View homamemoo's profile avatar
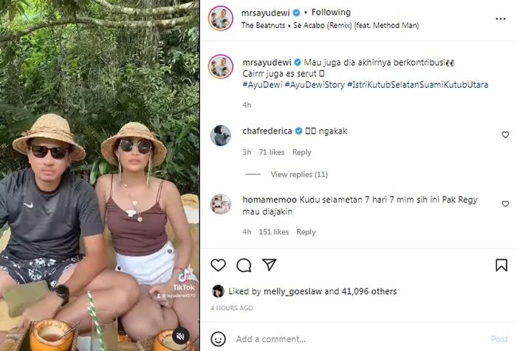The width and height of the screenshot is (517, 351). point(221,204)
